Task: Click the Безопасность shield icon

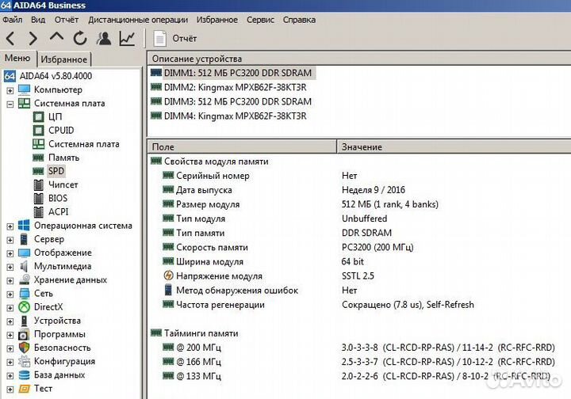Action: (24, 348)
